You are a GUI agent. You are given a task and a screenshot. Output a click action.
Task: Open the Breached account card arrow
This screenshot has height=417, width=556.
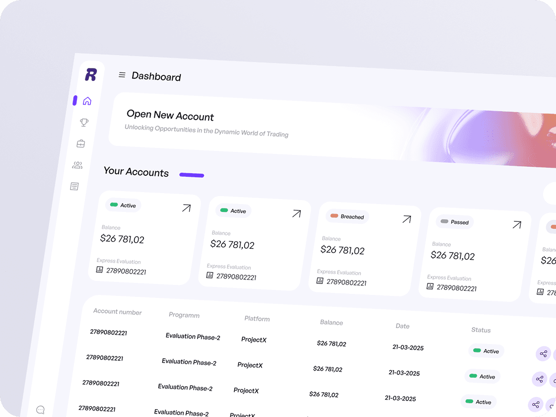point(407,219)
